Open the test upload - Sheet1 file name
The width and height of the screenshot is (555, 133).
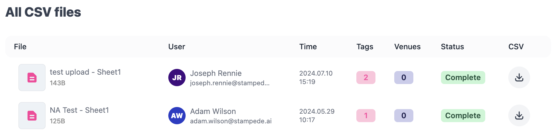[x=85, y=72]
